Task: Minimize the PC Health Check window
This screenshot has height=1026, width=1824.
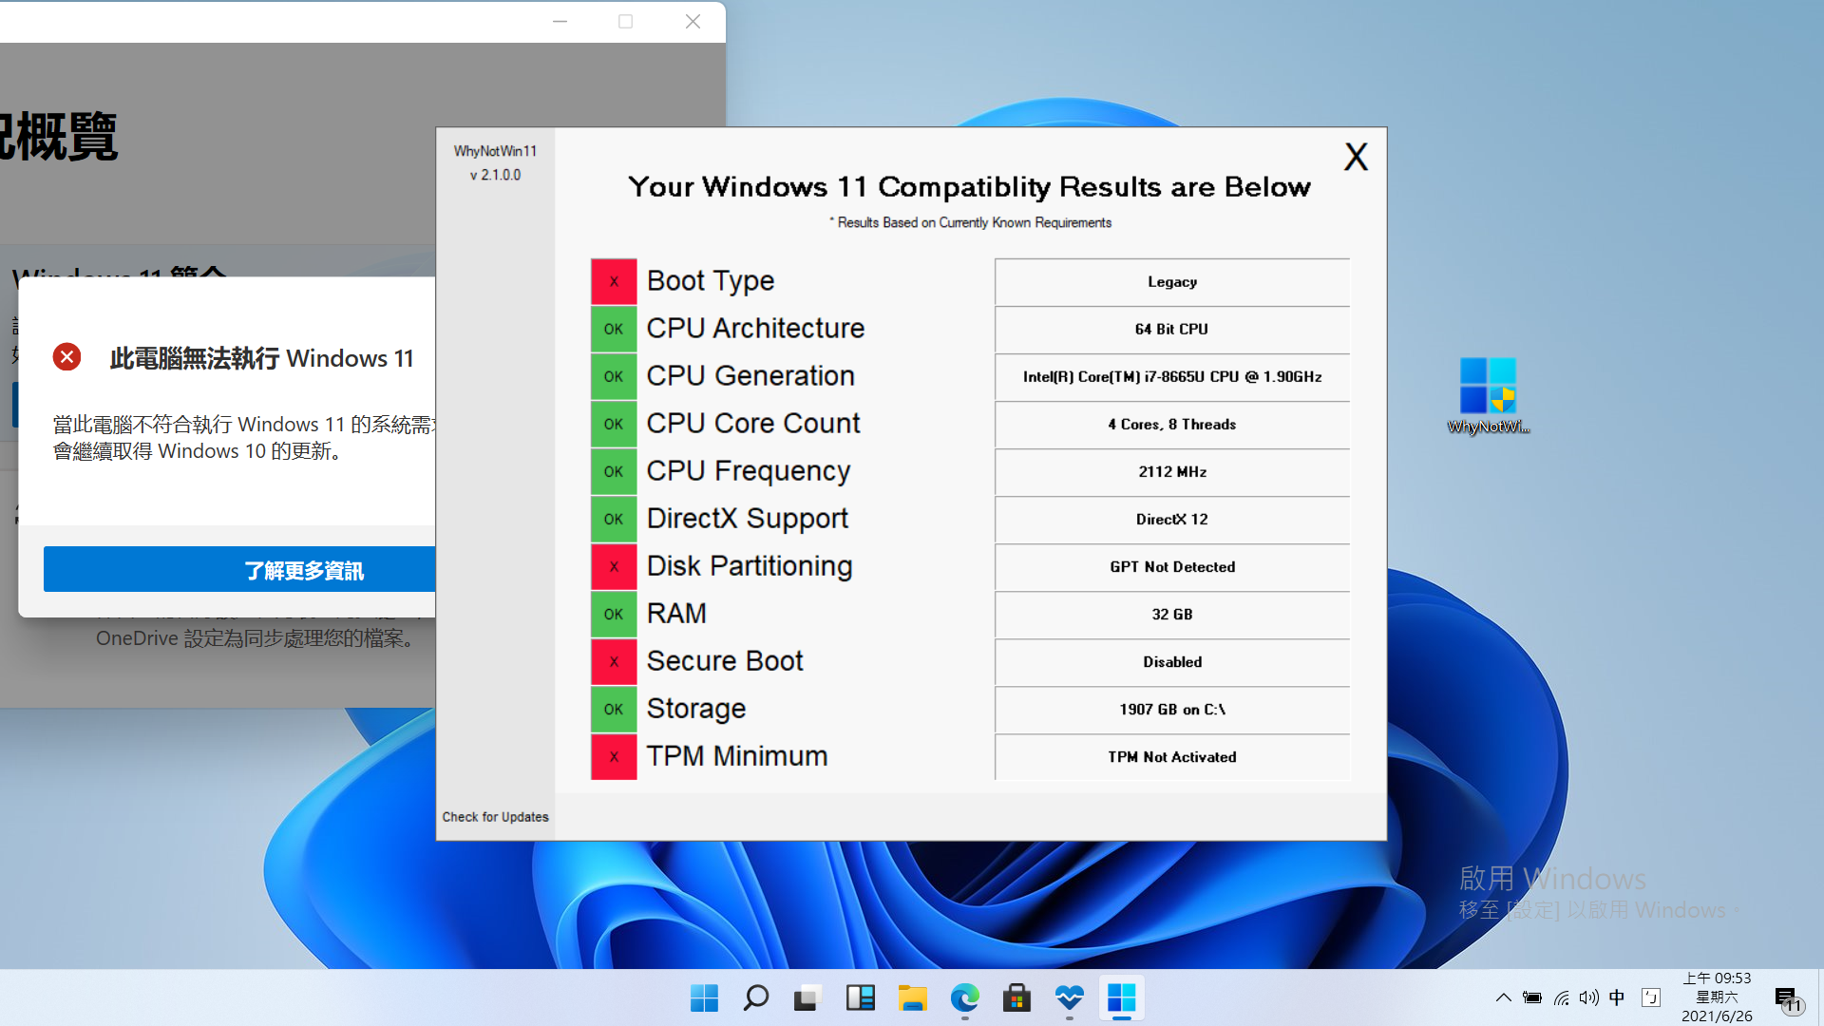Action: click(560, 21)
